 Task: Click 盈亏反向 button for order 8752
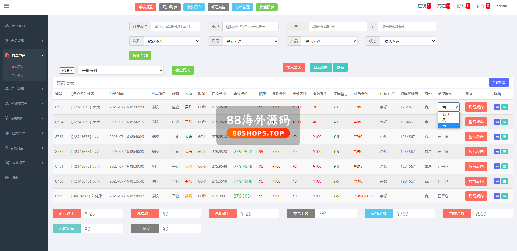coord(476,152)
